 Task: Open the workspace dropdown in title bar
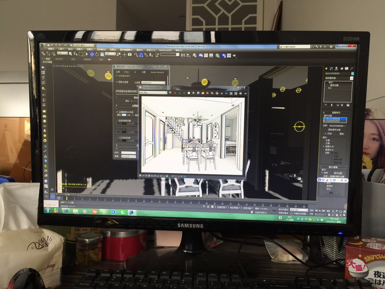pos(84,45)
